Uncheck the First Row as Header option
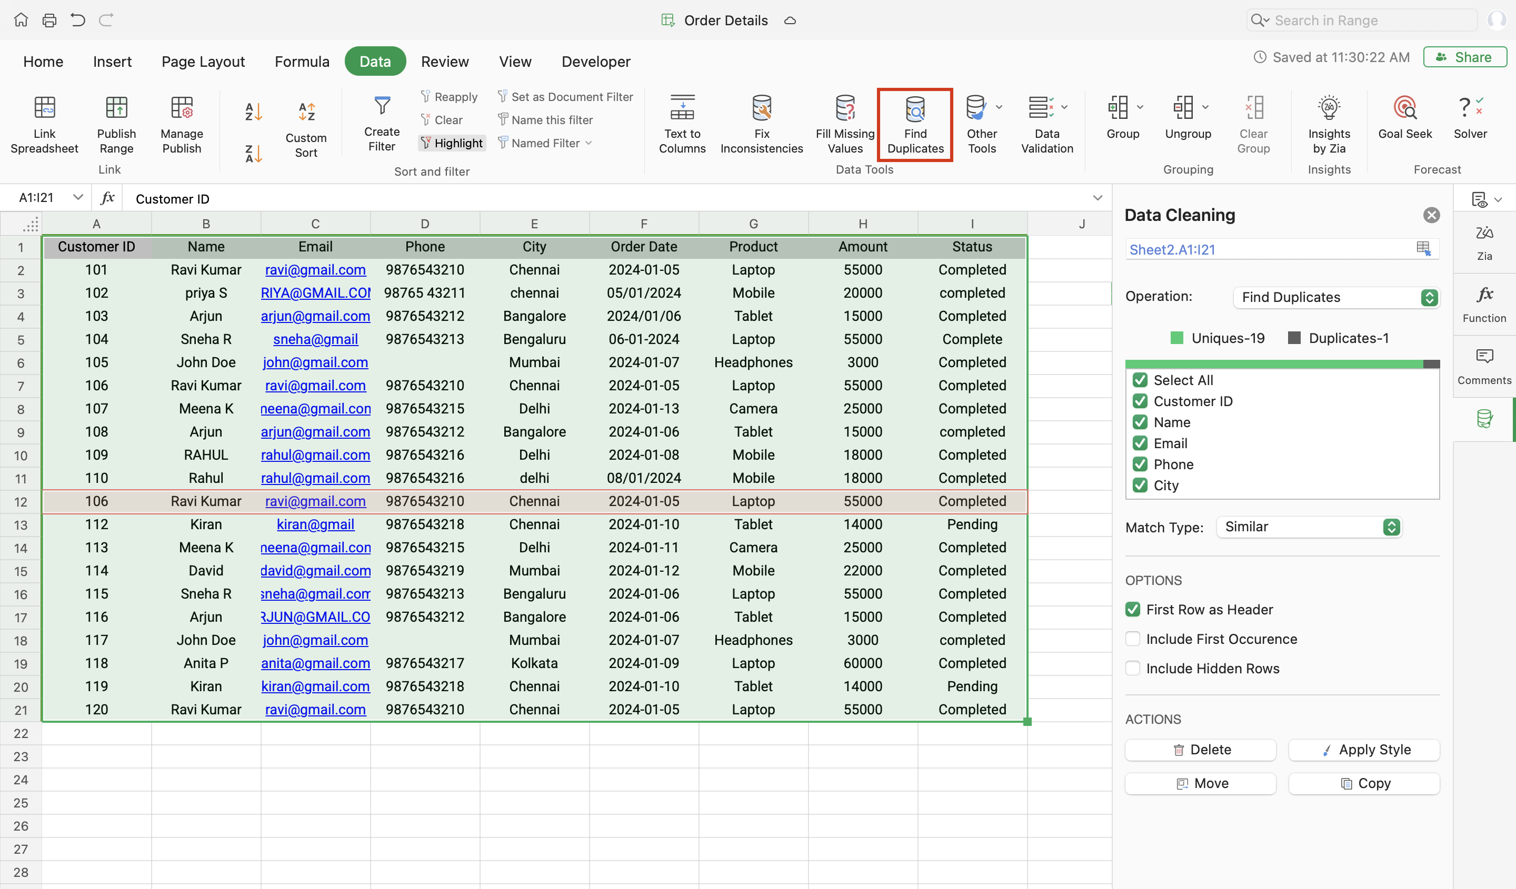This screenshot has height=889, width=1516. (x=1133, y=610)
